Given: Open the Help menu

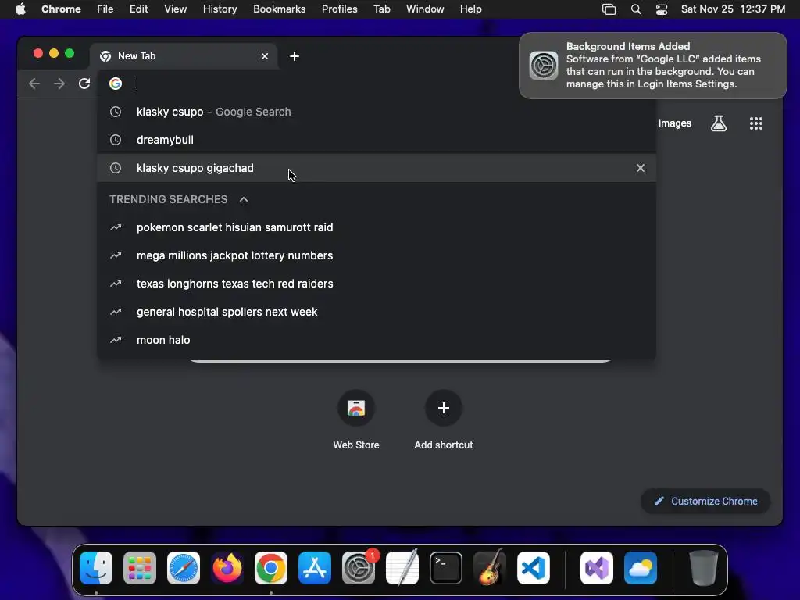Looking at the screenshot, I should point(470,9).
